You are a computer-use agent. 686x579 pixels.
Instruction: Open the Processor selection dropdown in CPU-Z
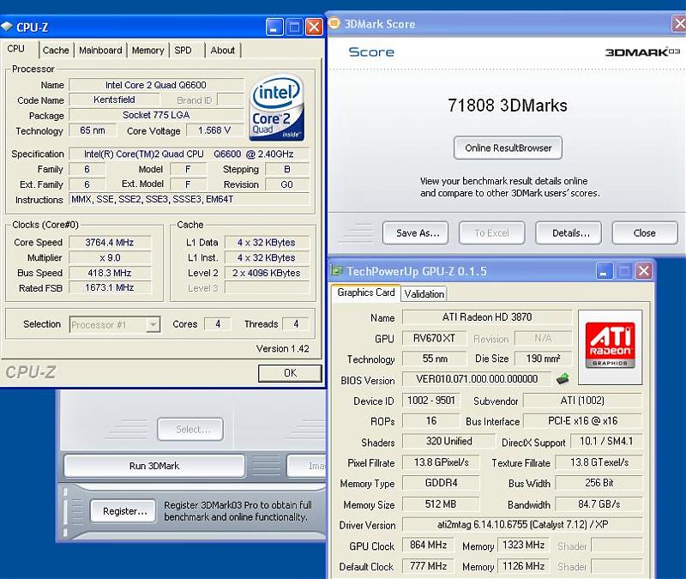point(153,325)
